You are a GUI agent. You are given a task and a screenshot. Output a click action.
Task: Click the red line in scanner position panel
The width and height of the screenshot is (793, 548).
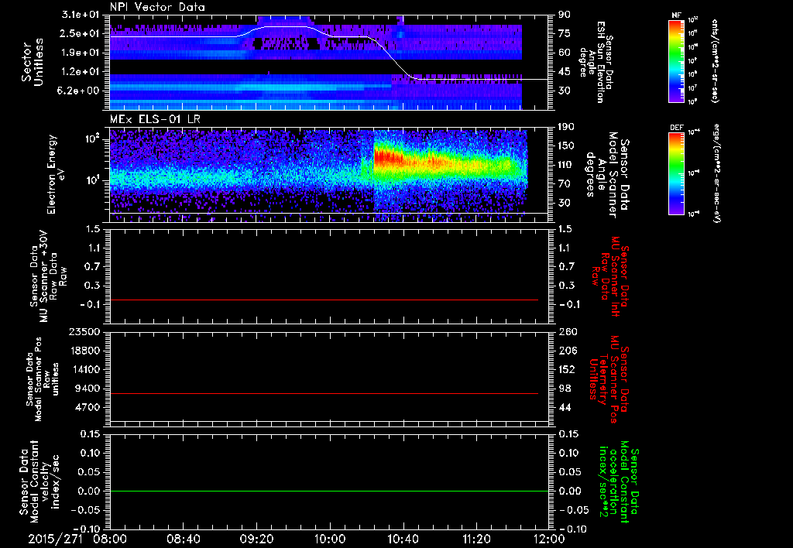coord(324,393)
